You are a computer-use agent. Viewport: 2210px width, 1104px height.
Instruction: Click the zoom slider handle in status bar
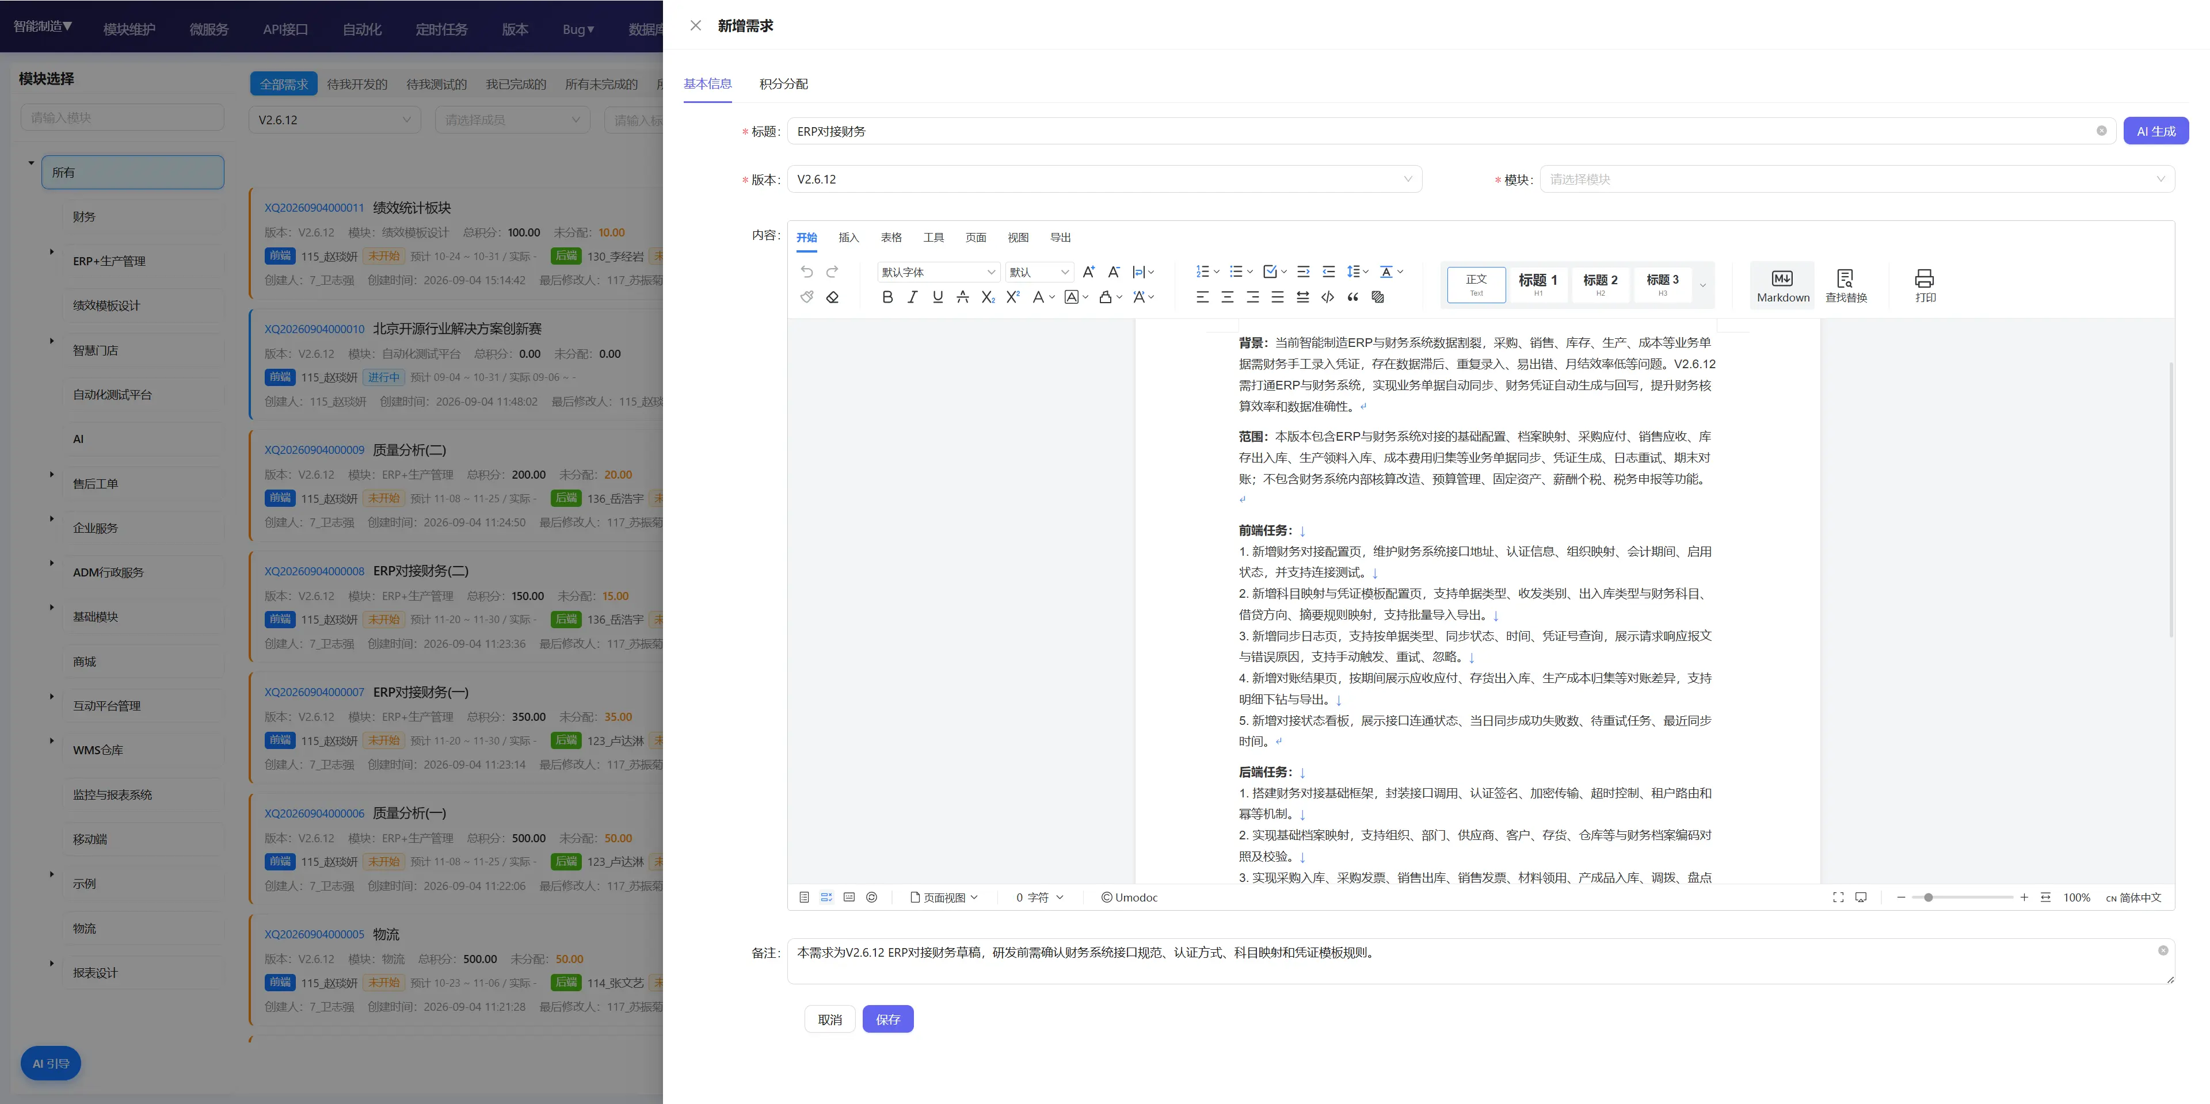[x=1929, y=897]
